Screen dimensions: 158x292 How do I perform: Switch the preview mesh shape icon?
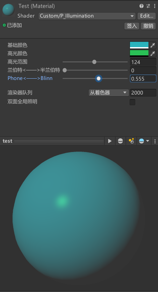pyautogui.click(x=120, y=141)
